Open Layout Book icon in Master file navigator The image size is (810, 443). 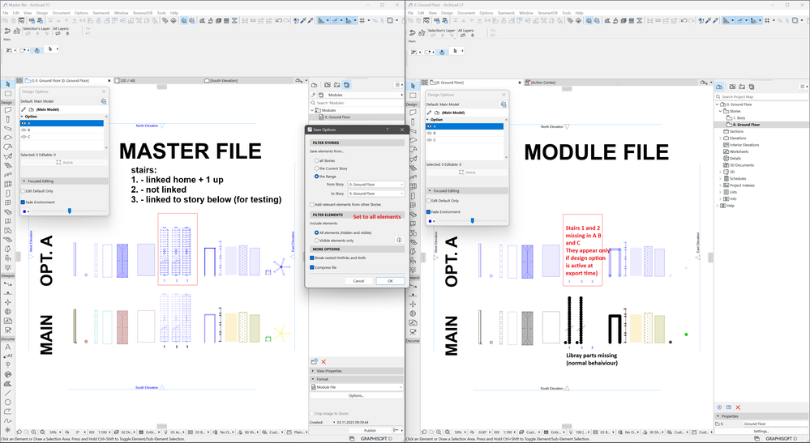pyautogui.click(x=336, y=85)
